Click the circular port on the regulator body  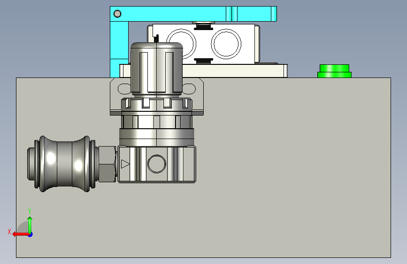click(157, 164)
